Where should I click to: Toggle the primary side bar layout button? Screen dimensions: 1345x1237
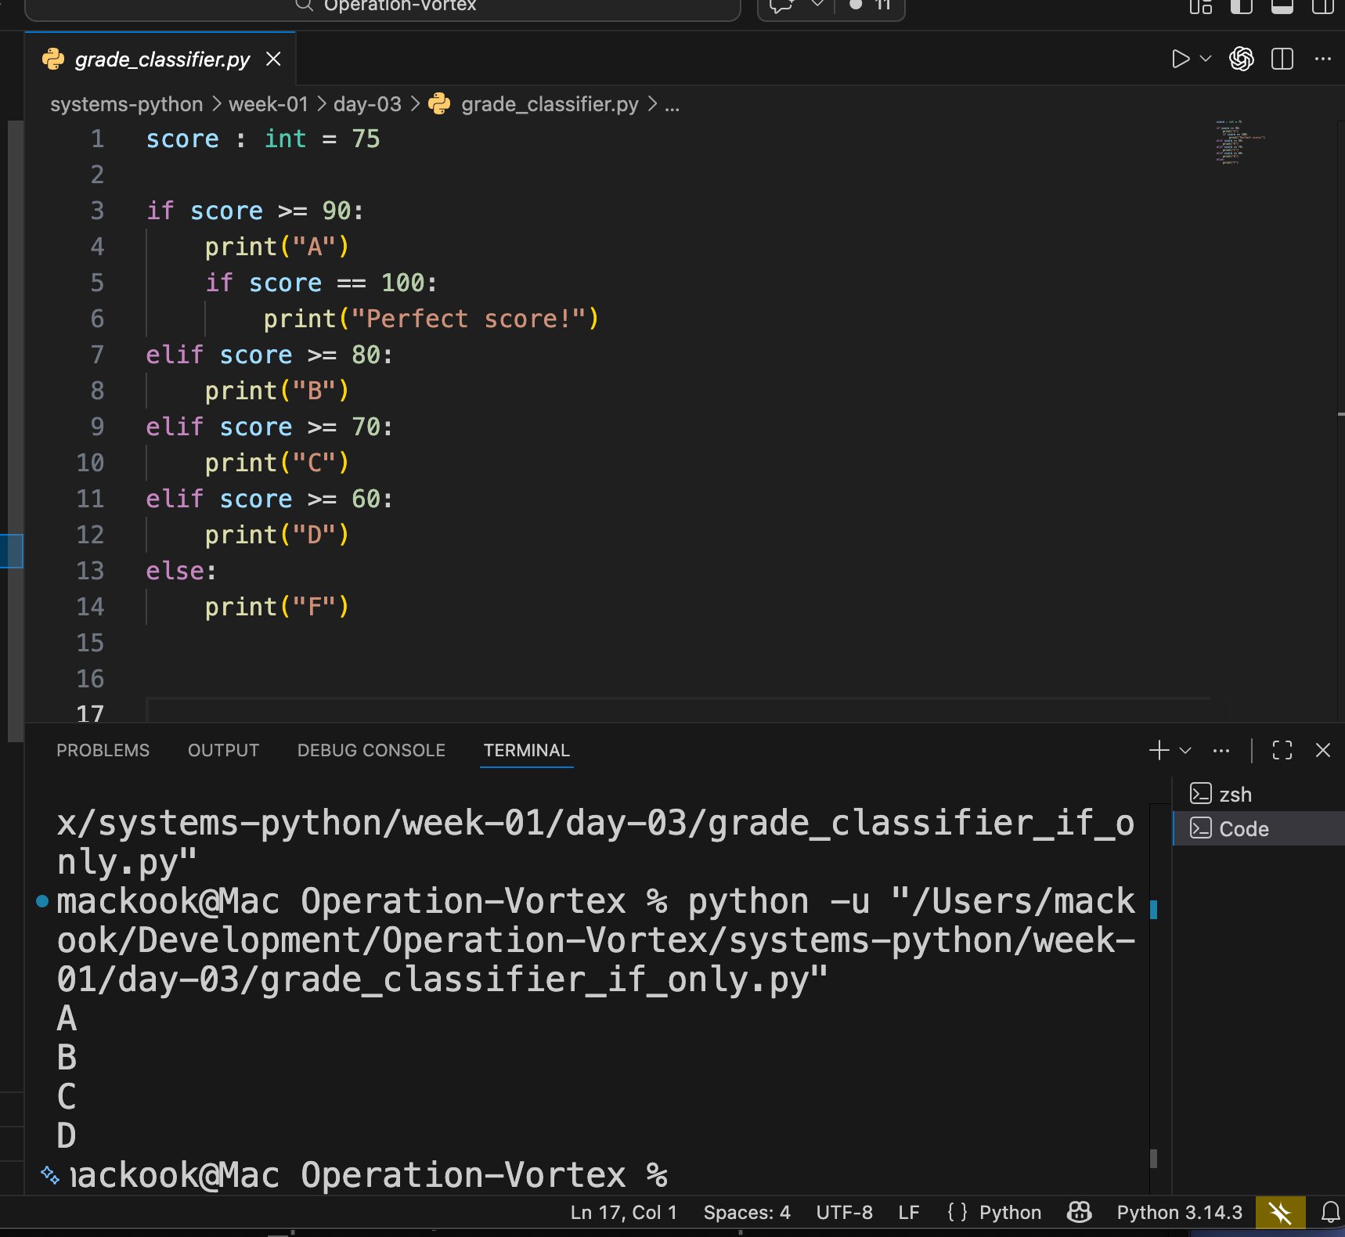(x=1241, y=7)
